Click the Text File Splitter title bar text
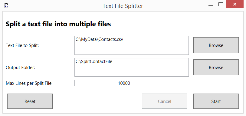Viewport: 246px width, 116px height. (123, 6)
